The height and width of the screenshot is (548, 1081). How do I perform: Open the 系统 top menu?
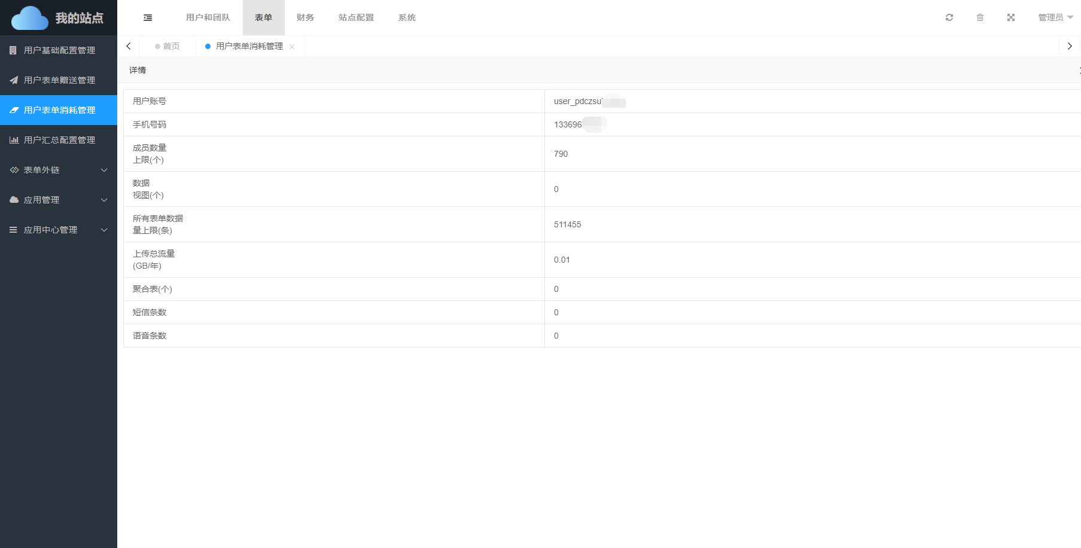pyautogui.click(x=407, y=17)
